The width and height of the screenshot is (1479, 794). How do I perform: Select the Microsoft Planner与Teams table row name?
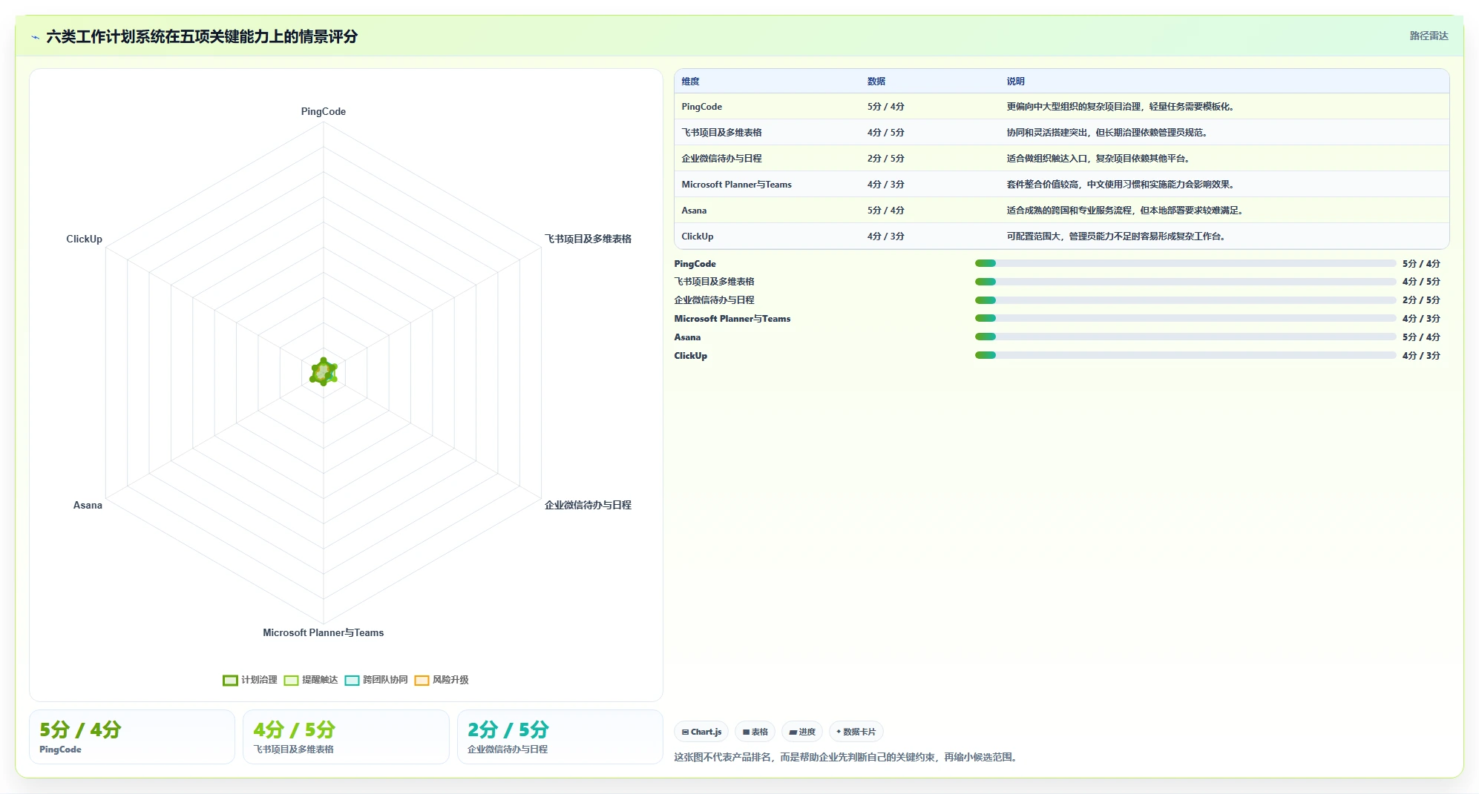736,185
